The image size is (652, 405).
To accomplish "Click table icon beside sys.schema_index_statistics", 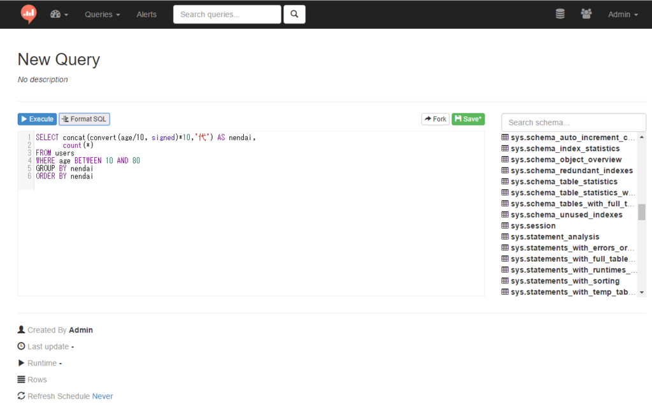I will [505, 148].
